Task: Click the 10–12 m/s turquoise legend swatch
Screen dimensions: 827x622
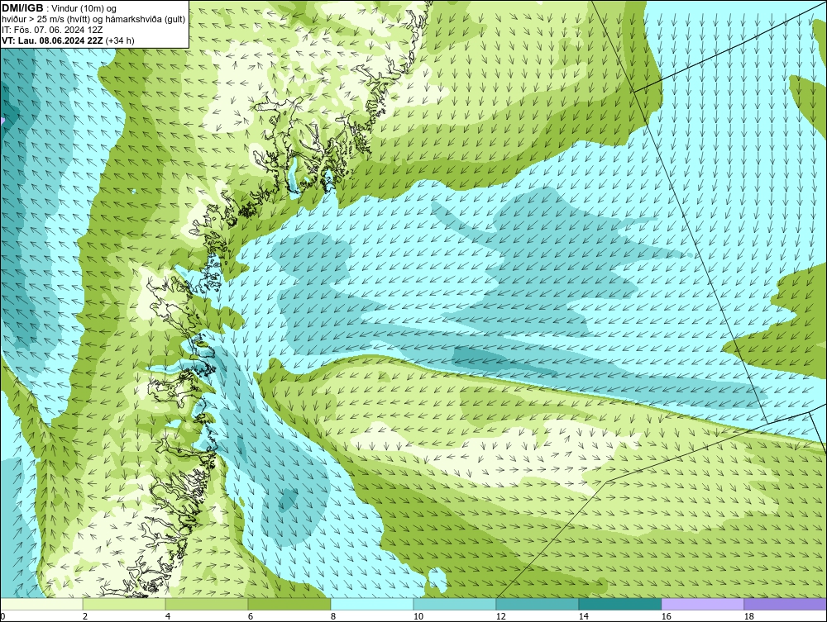Action: pyautogui.click(x=455, y=604)
